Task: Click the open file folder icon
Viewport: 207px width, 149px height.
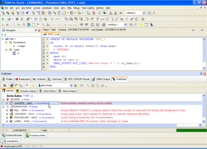Action: (x=9, y=19)
